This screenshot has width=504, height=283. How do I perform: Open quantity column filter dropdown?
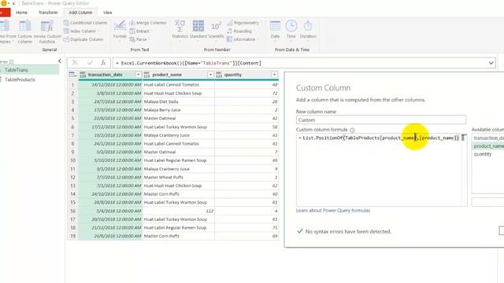pyautogui.click(x=274, y=75)
